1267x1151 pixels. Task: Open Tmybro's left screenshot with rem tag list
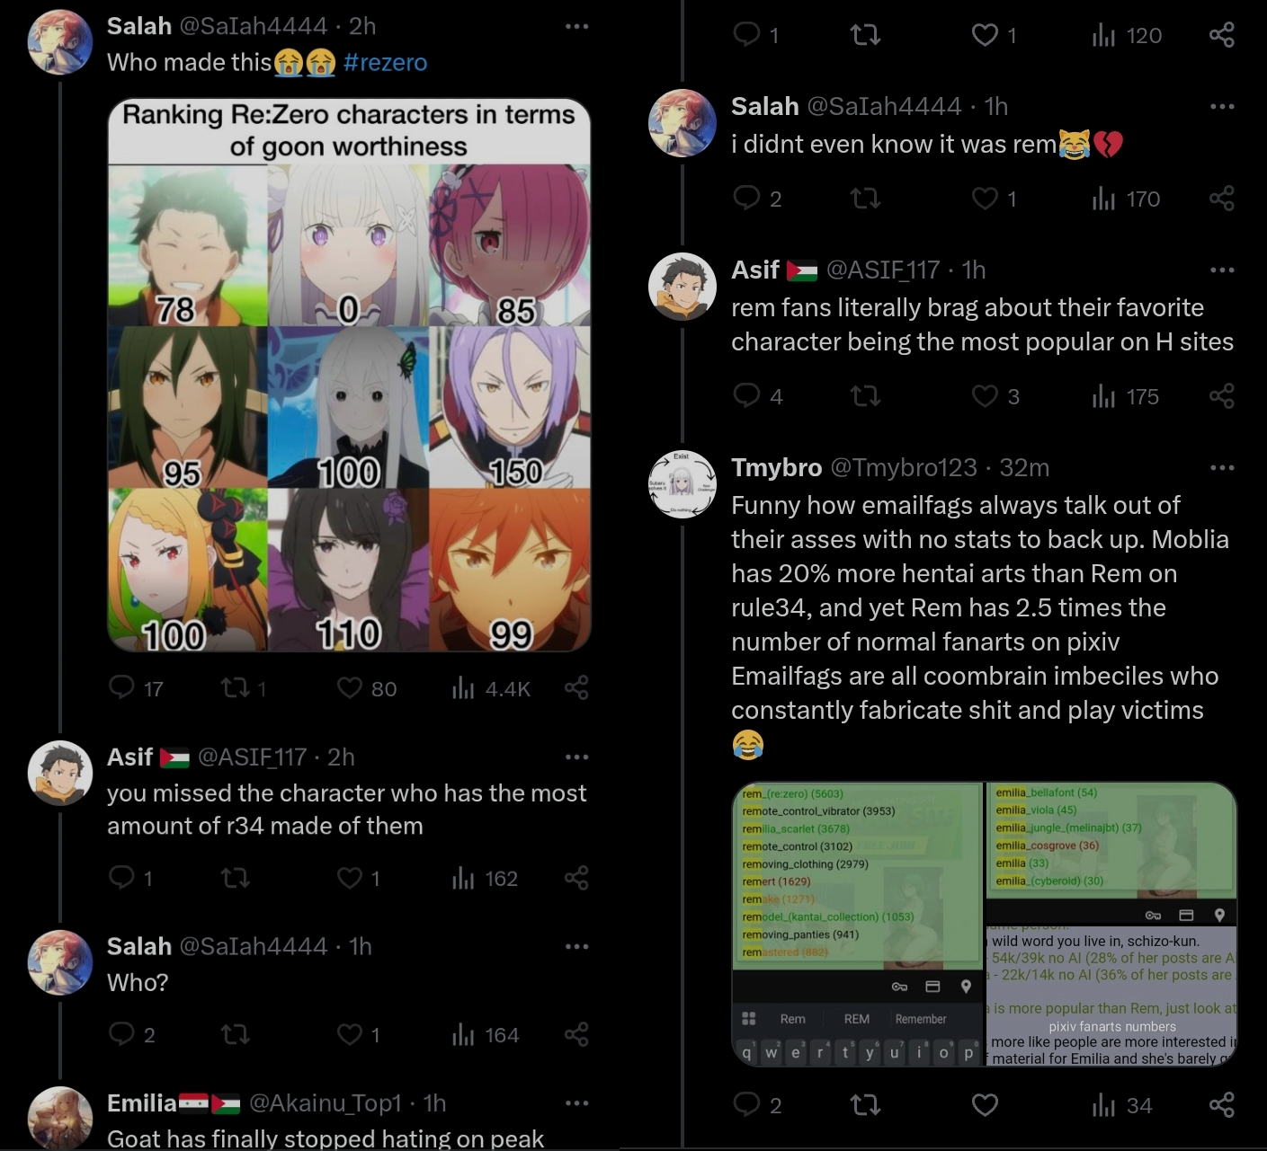[858, 925]
